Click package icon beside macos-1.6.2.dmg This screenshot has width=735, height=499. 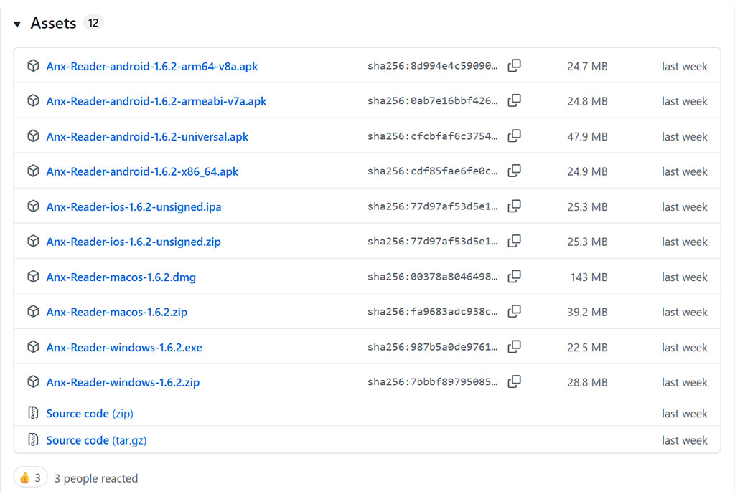pyautogui.click(x=33, y=277)
